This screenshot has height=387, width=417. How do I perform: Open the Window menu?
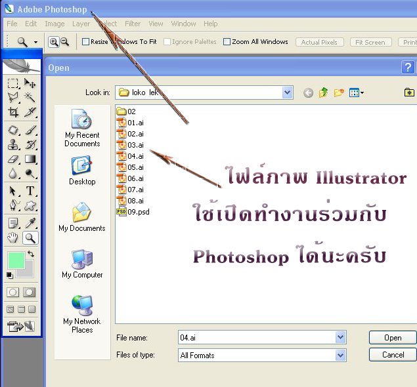(183, 24)
